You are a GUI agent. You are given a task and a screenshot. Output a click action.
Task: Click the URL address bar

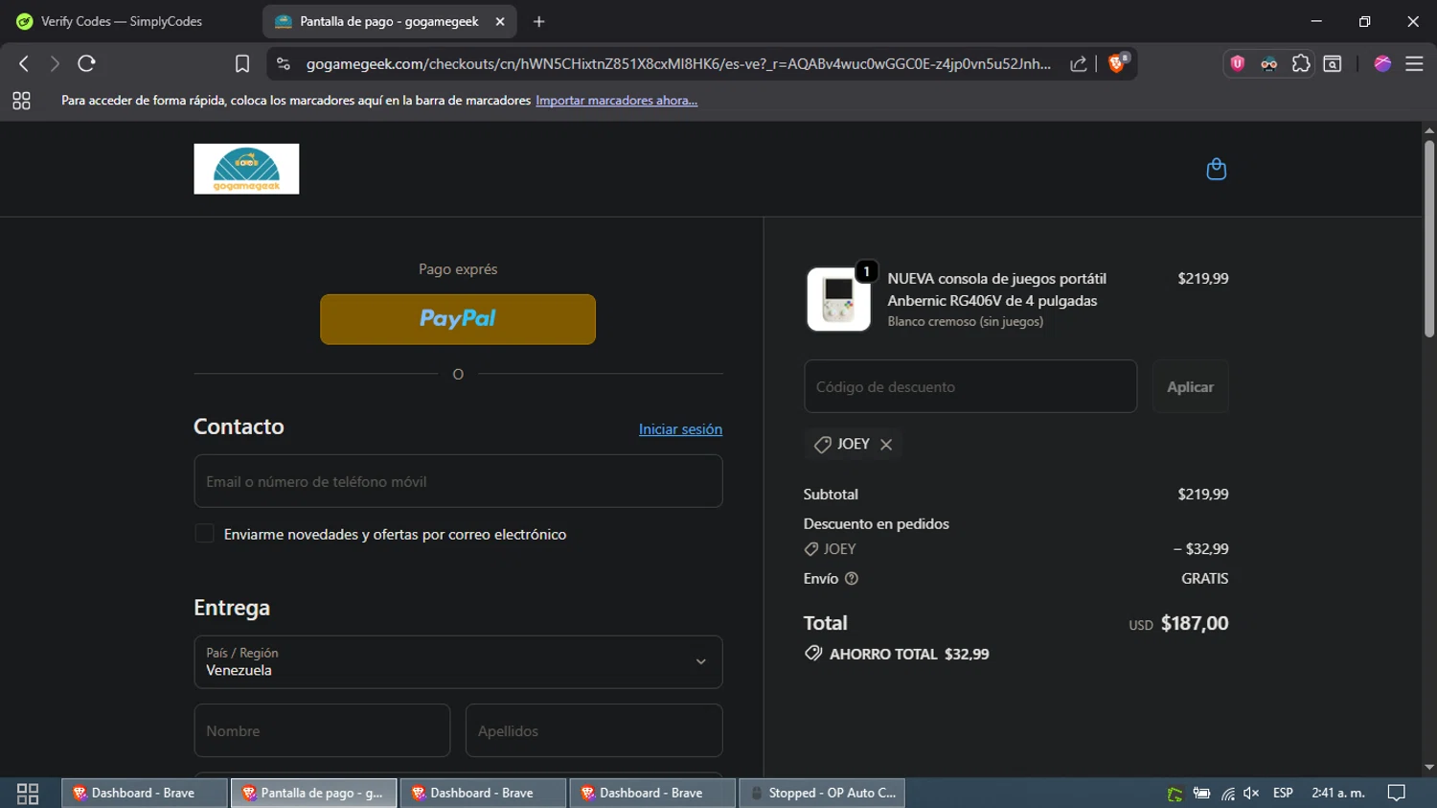[678, 63]
